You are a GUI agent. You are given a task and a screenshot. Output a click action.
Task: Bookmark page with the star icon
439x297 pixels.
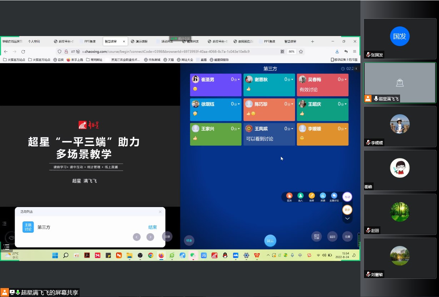pos(301,51)
